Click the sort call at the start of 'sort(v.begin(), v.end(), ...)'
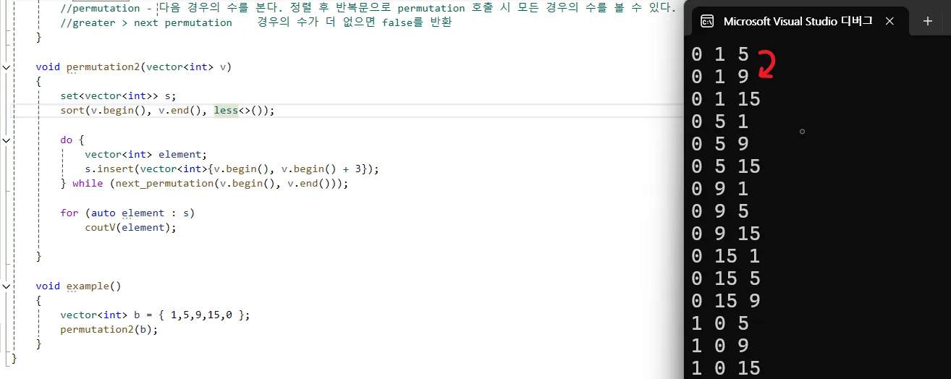The height and width of the screenshot is (379, 951). pos(72,111)
